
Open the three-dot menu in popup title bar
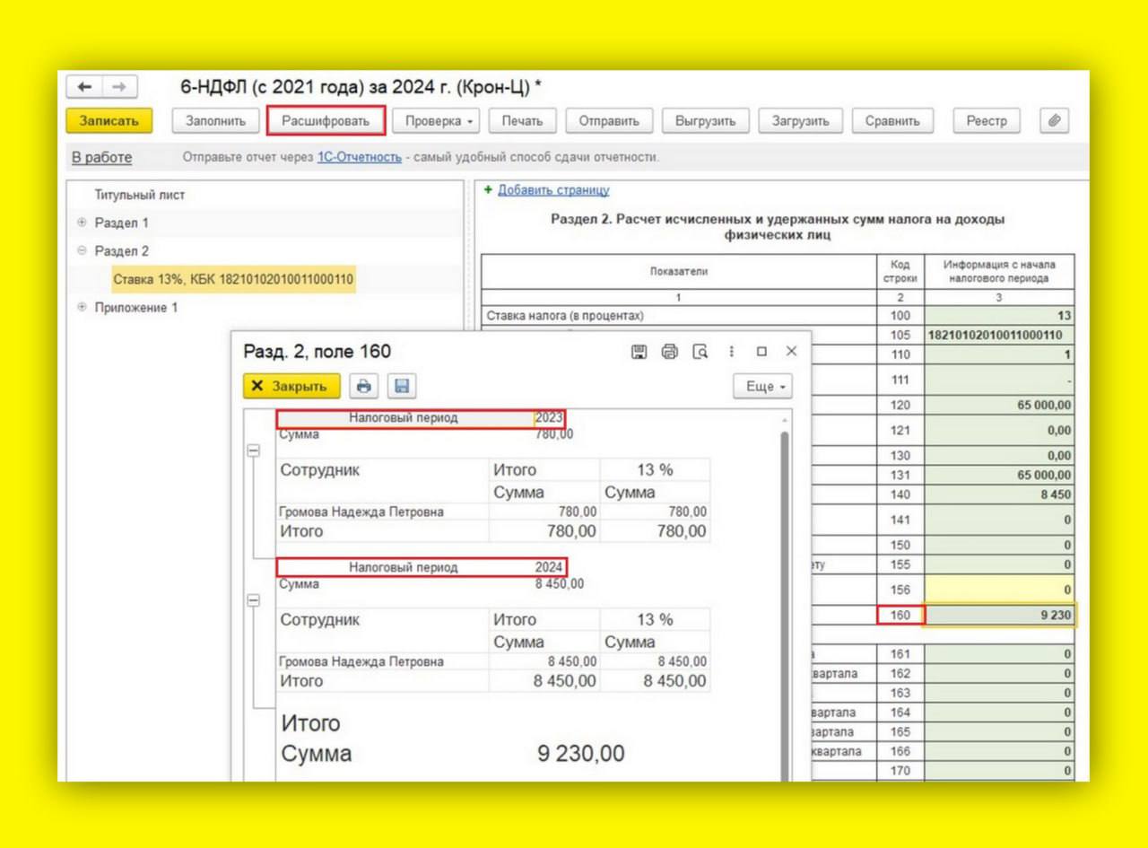(x=732, y=352)
